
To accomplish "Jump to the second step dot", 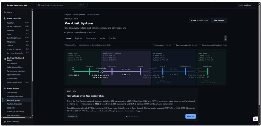I will tap(128, 116).
